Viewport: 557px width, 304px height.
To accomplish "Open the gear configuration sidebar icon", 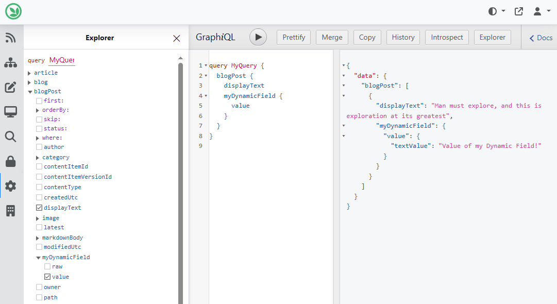I will click(11, 185).
